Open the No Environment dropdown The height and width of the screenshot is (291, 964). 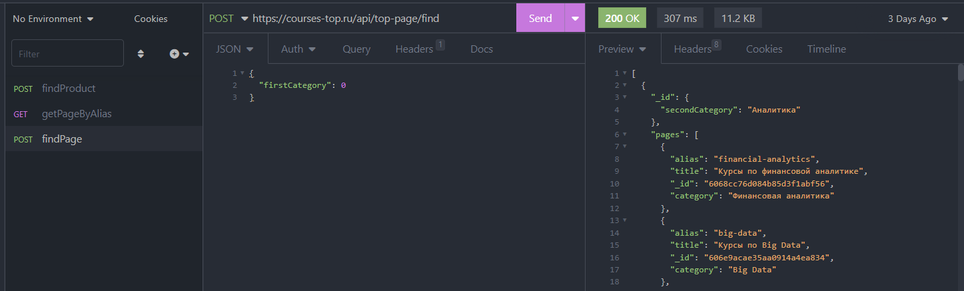pyautogui.click(x=53, y=19)
